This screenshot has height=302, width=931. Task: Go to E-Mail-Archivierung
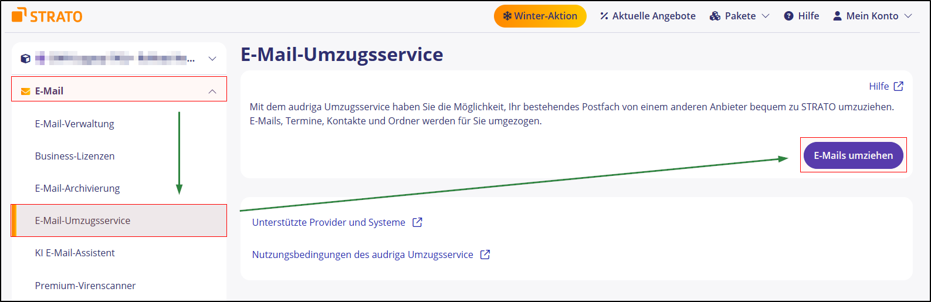tap(77, 188)
